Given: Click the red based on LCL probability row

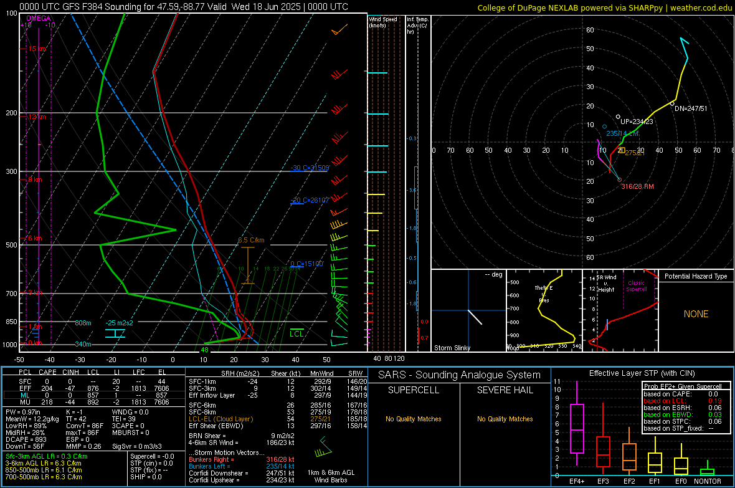Looking at the screenshot, I should coord(683,401).
